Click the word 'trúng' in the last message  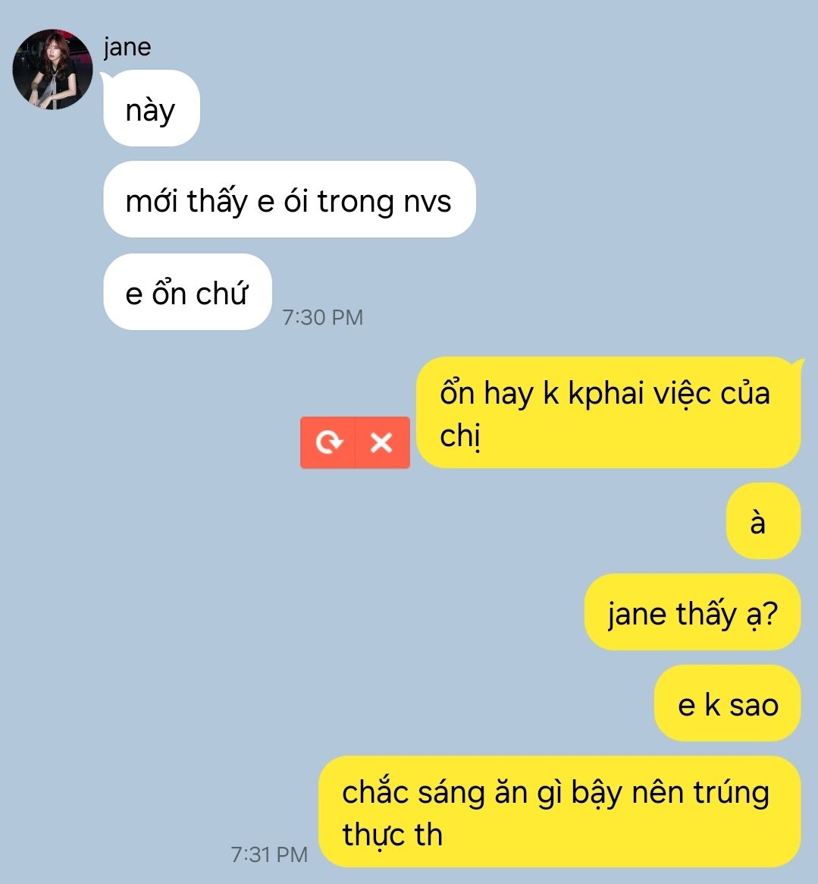click(x=732, y=794)
